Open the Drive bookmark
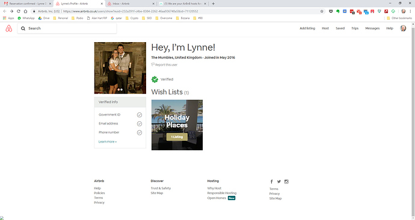This screenshot has width=415, height=220. tap(44, 18)
